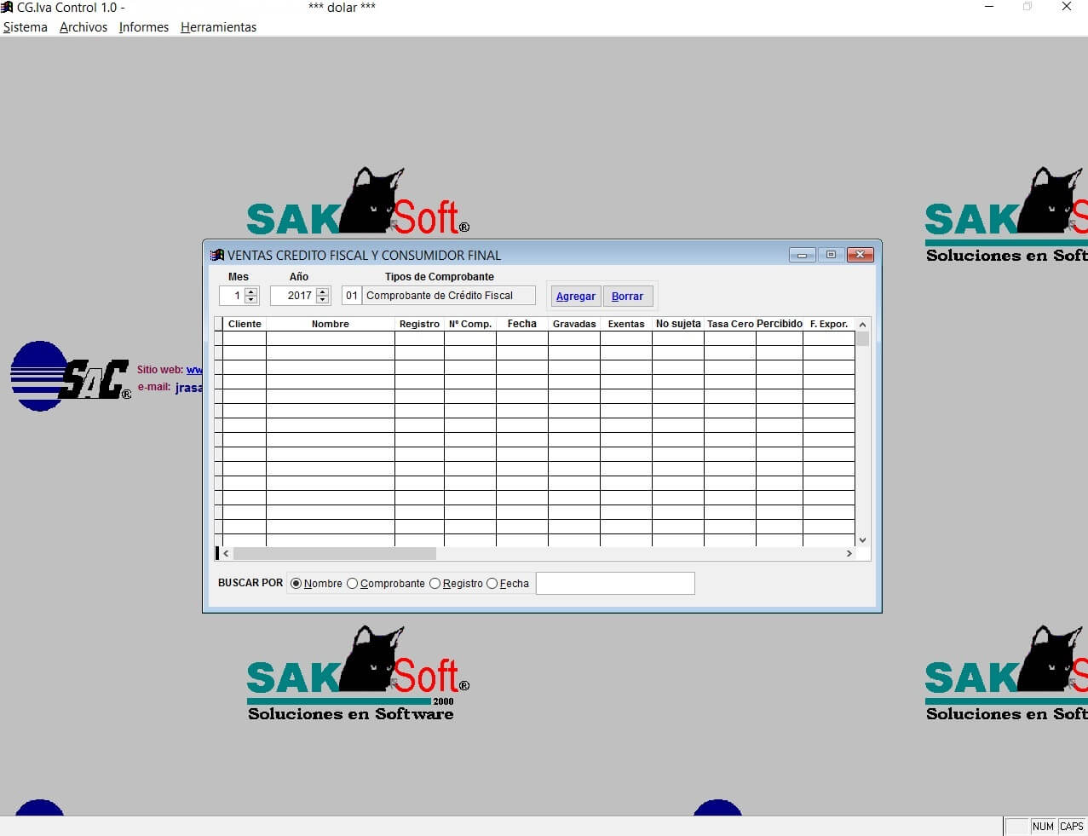
Task: Increase the Mes value with up arrow
Action: (x=250, y=291)
